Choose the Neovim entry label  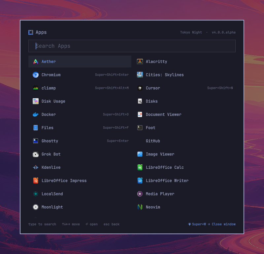pyautogui.click(x=153, y=207)
